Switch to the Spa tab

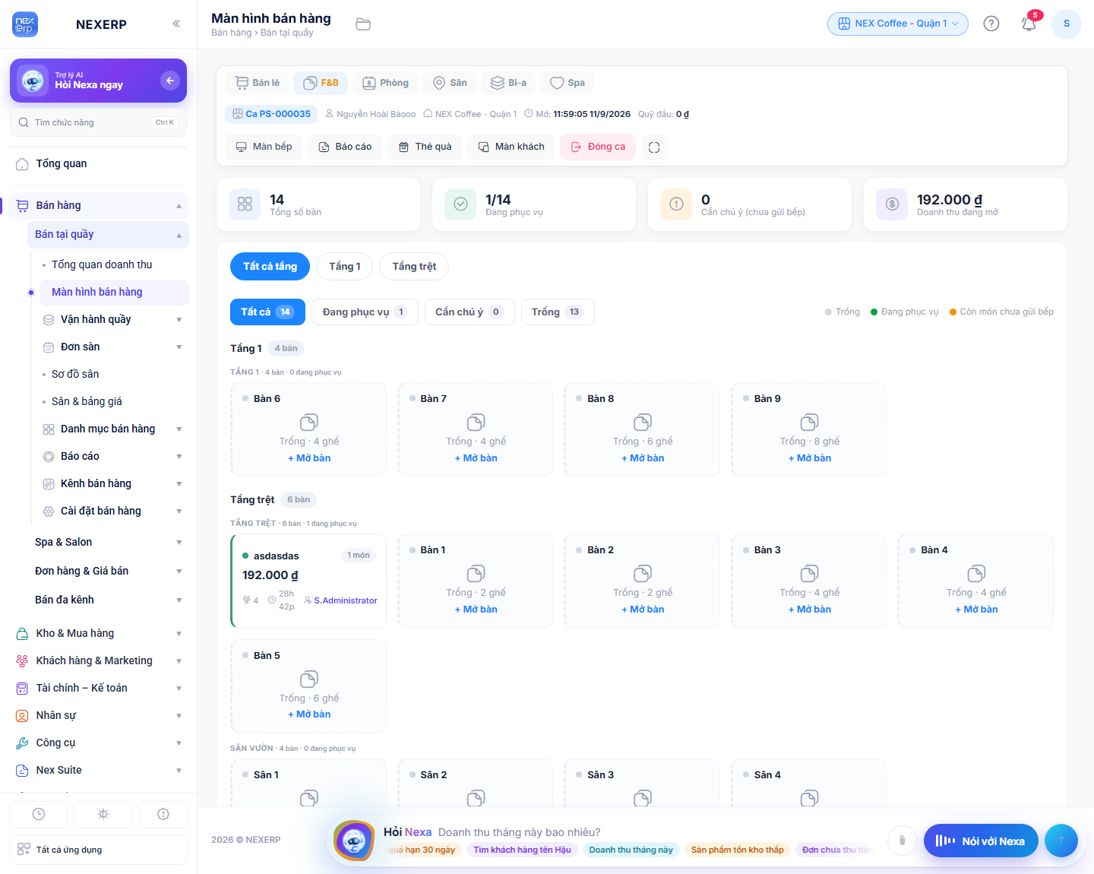(x=568, y=83)
